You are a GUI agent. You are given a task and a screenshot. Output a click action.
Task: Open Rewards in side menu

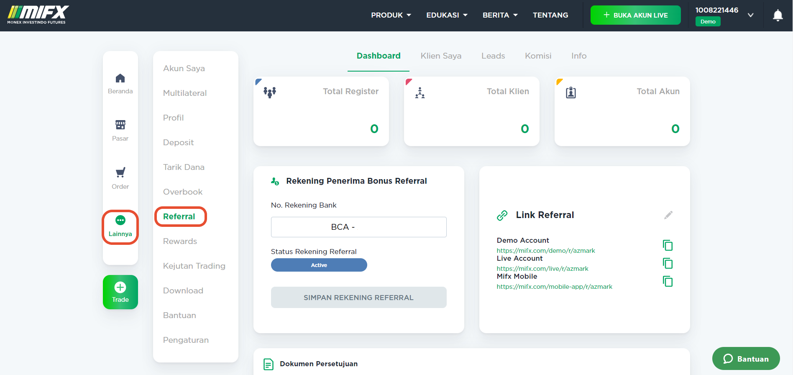pos(180,241)
